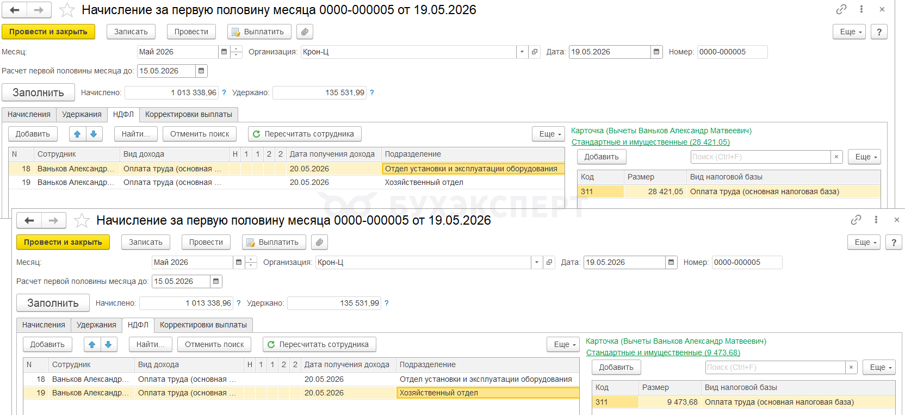This screenshot has width=905, height=415.
Task: Open the Стандартные и имущественные (28 421,05) link
Action: pos(650,142)
